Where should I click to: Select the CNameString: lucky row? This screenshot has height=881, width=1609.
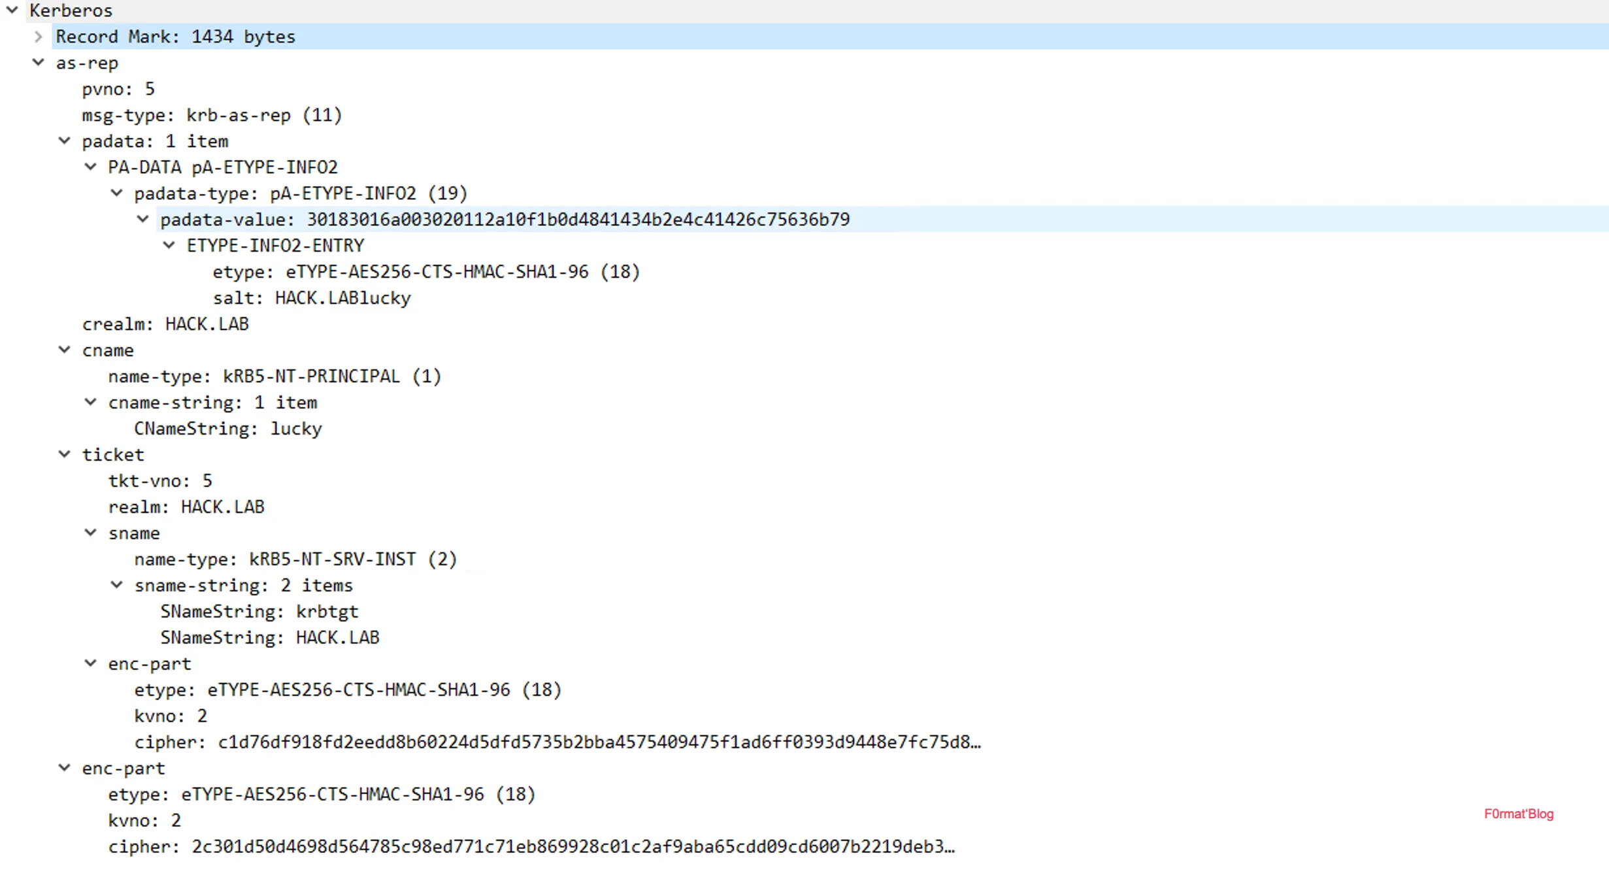pyautogui.click(x=228, y=429)
